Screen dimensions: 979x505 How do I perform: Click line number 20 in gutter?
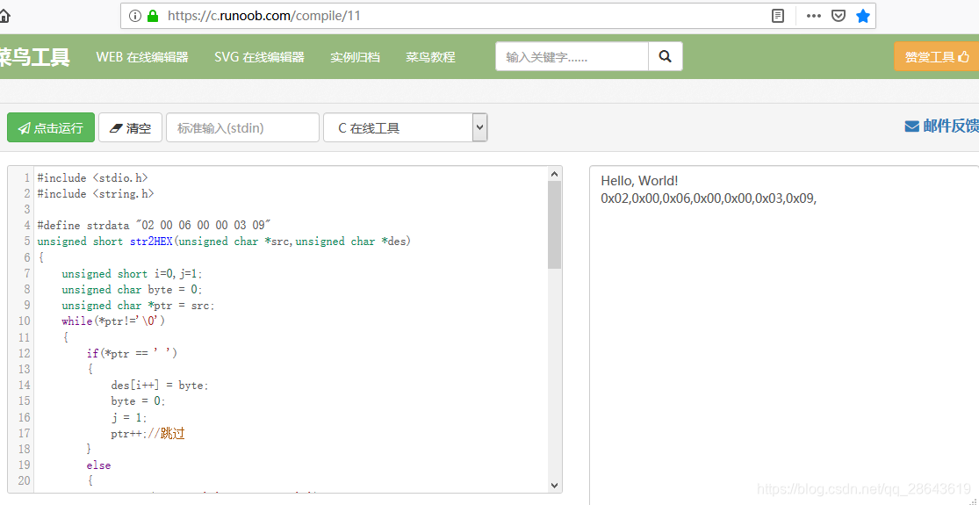click(x=24, y=480)
